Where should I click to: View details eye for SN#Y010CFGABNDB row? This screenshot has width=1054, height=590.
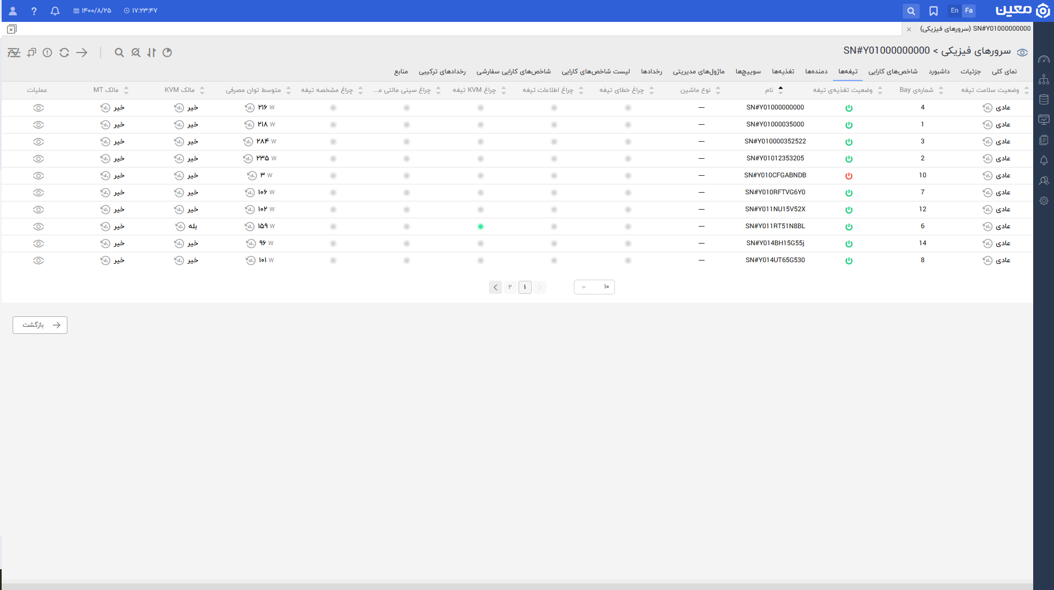(38, 176)
